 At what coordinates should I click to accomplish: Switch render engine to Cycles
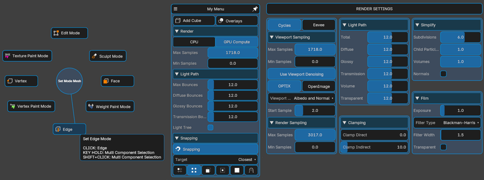[284, 26]
